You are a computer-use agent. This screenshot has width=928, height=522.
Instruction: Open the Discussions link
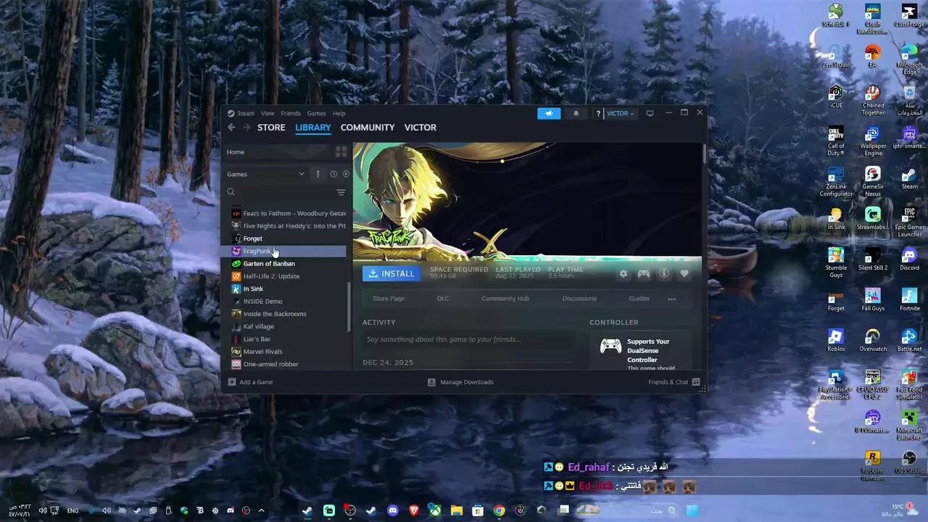click(579, 299)
